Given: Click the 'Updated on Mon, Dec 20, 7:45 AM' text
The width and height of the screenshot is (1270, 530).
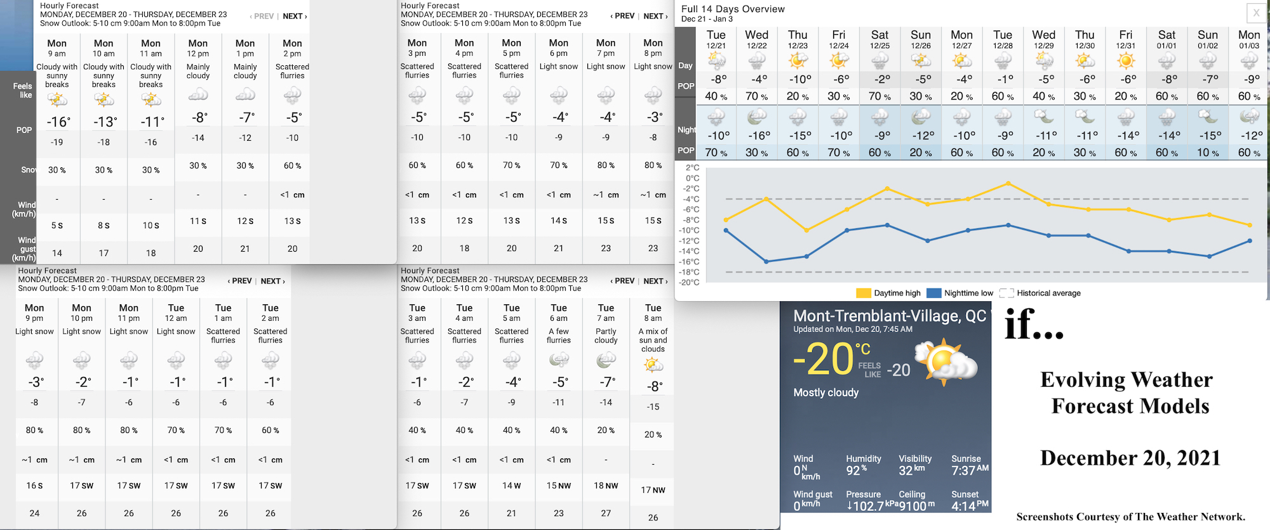Looking at the screenshot, I should click(853, 329).
